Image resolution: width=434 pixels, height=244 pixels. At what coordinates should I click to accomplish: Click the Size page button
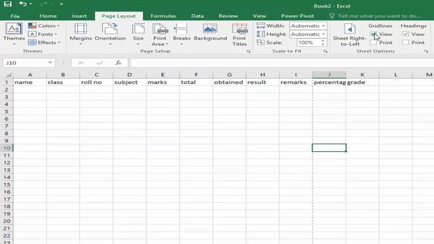[138, 35]
